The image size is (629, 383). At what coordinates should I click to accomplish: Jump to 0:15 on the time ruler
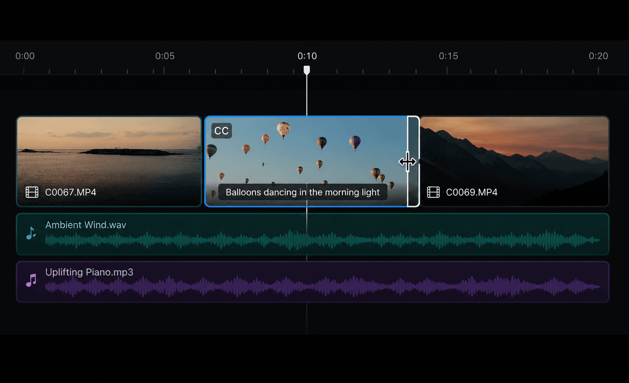pos(449,56)
